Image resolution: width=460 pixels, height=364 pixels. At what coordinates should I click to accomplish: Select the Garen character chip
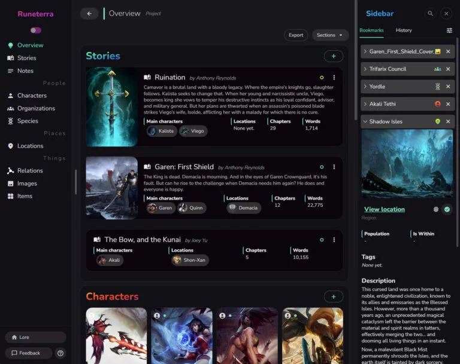(x=161, y=208)
